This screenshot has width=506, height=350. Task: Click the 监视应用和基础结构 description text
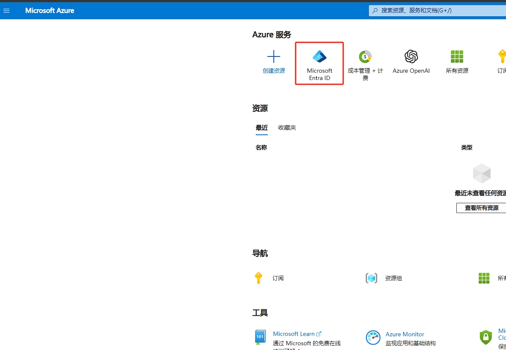coord(410,343)
